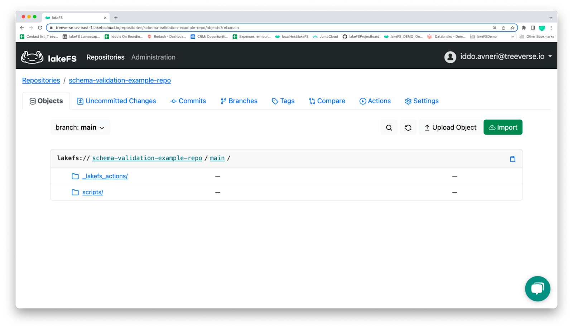Open the Contact list_Treev... bookmark

tap(39, 37)
